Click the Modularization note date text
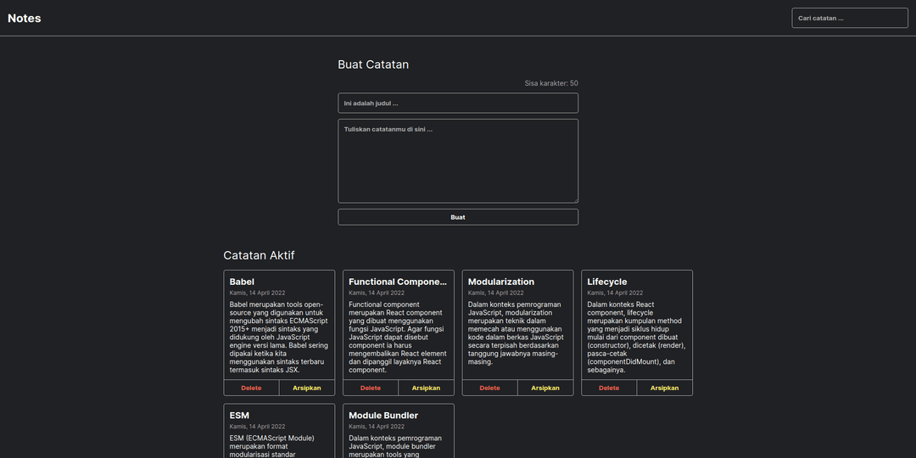Viewport: 916px width, 458px height. point(495,293)
